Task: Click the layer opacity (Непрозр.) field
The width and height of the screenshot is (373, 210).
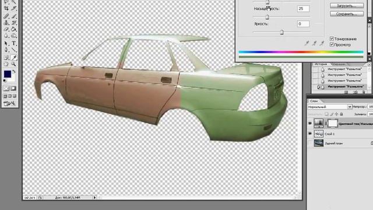Action: pos(370,107)
